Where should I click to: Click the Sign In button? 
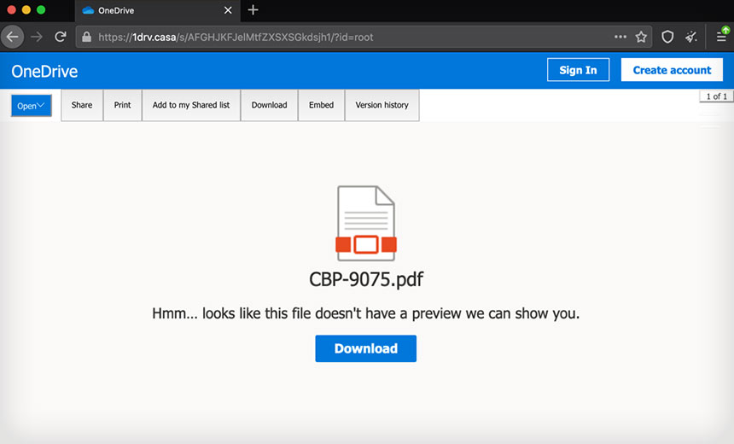pos(578,70)
